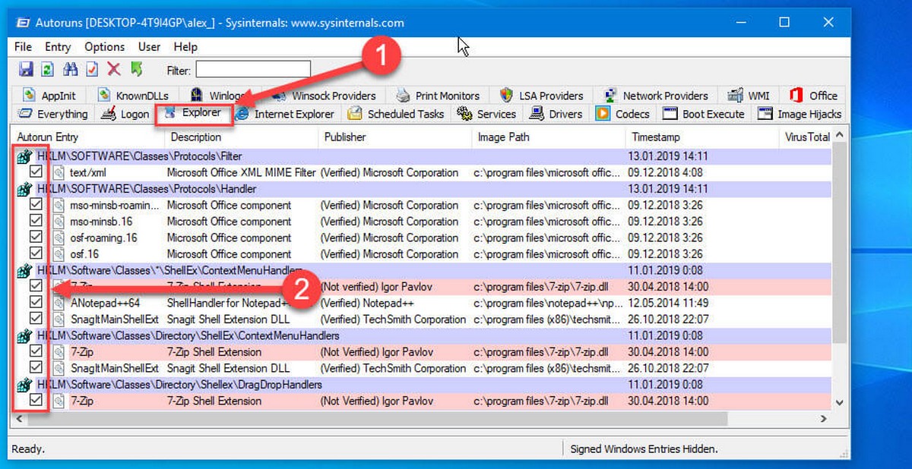Click the Refresh toolbar icon
This screenshot has height=469, width=912.
(x=47, y=70)
